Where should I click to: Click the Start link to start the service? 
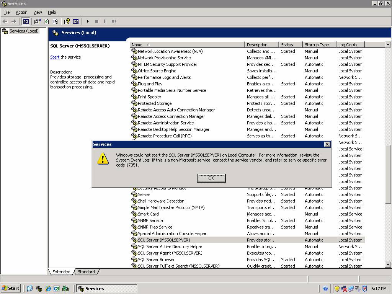click(x=55, y=57)
